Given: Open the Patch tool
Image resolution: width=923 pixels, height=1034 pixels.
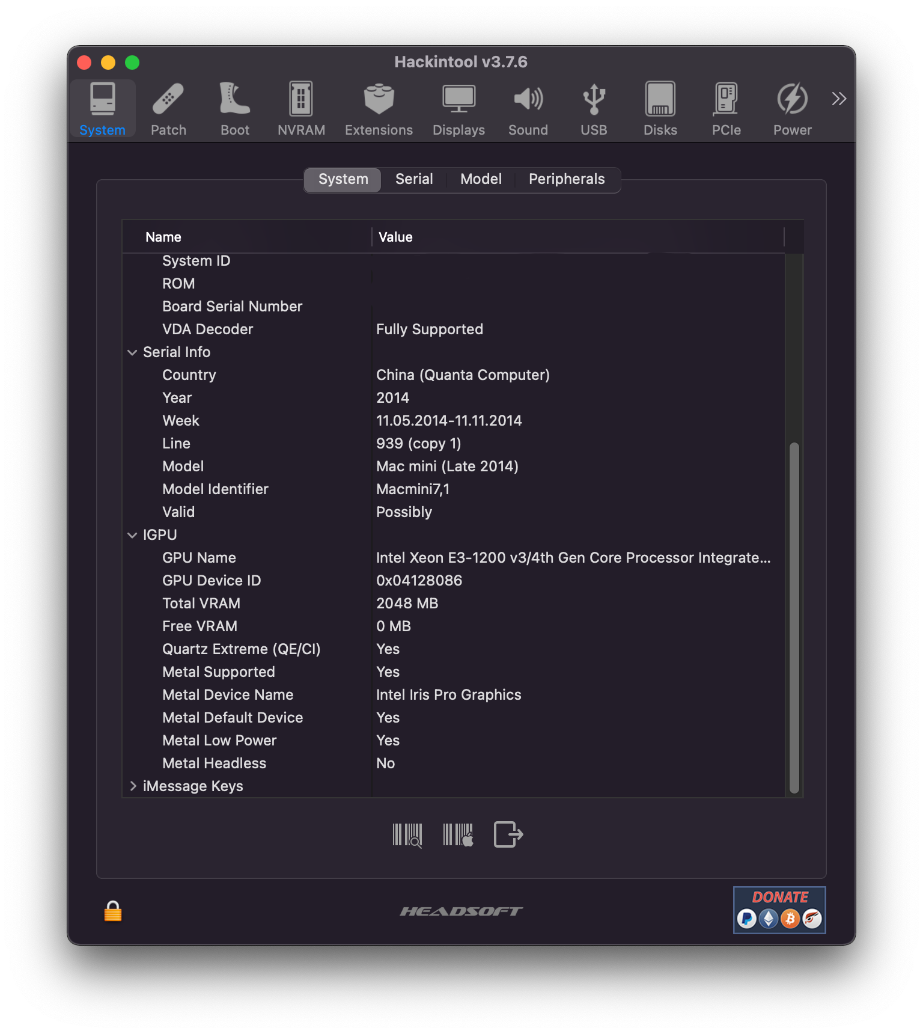Looking at the screenshot, I should click(168, 109).
